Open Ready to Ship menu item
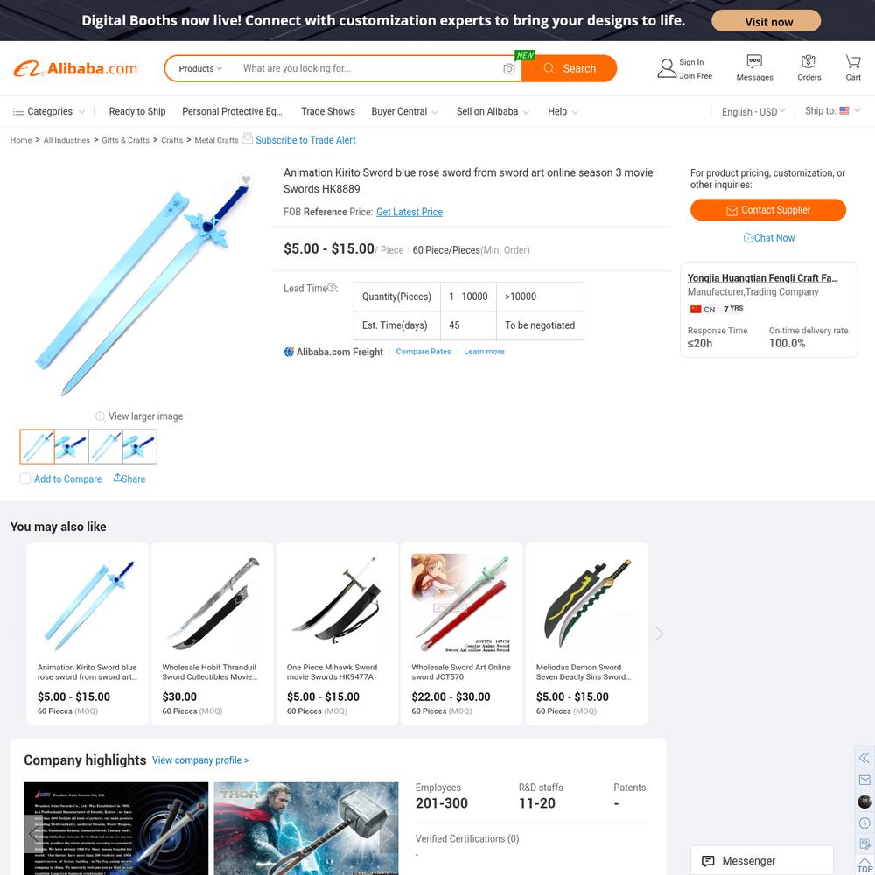This screenshot has width=875, height=875. pyautogui.click(x=137, y=112)
